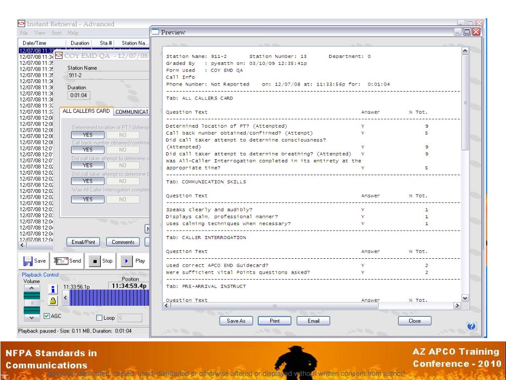Open the blue info icon in Playback Control
506x380 pixels.
pos(53,289)
